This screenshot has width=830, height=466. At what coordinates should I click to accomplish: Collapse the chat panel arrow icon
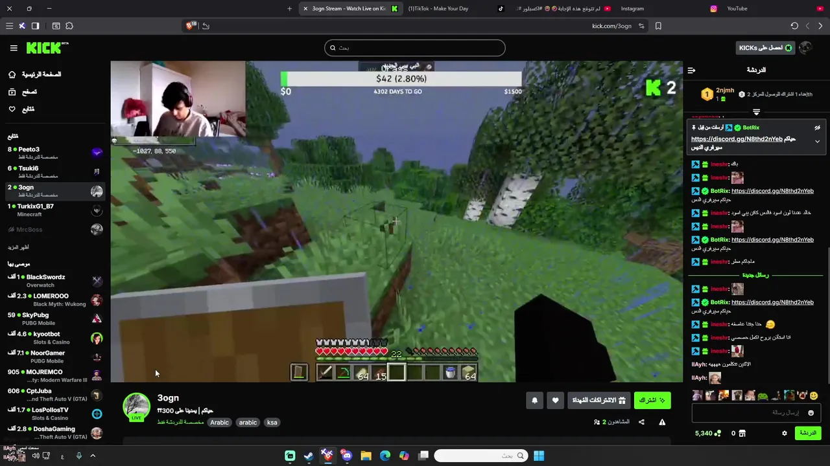click(691, 70)
